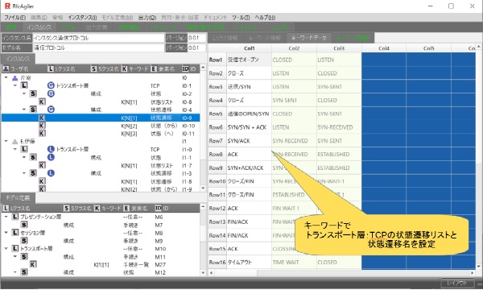Click the S class icon in row I0-2

point(33,93)
